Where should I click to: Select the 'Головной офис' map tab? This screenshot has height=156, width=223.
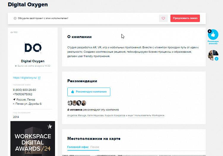click(x=78, y=147)
